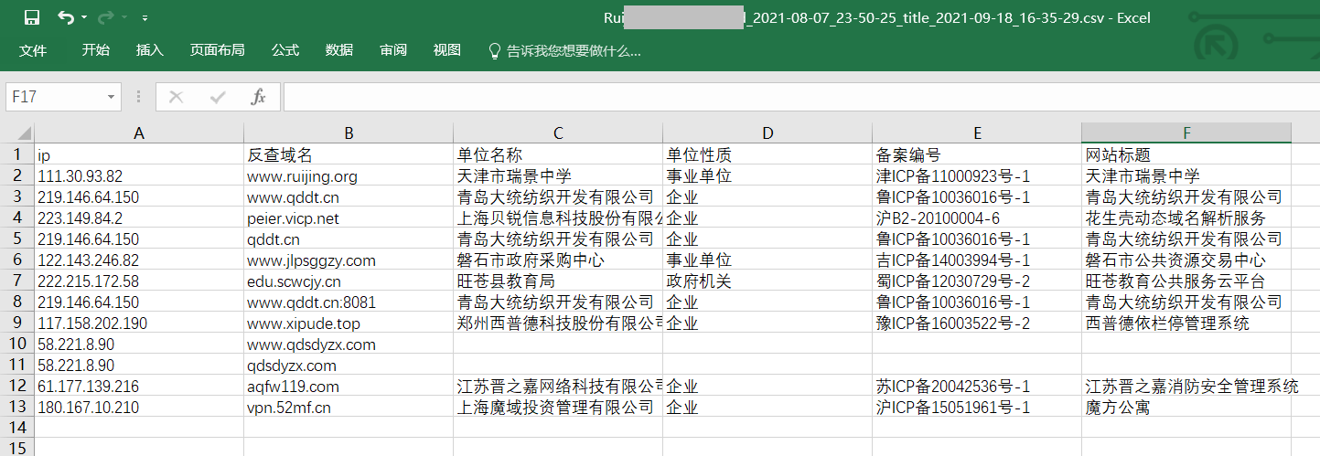Expand the Name Box dropdown arrow

pos(112,97)
